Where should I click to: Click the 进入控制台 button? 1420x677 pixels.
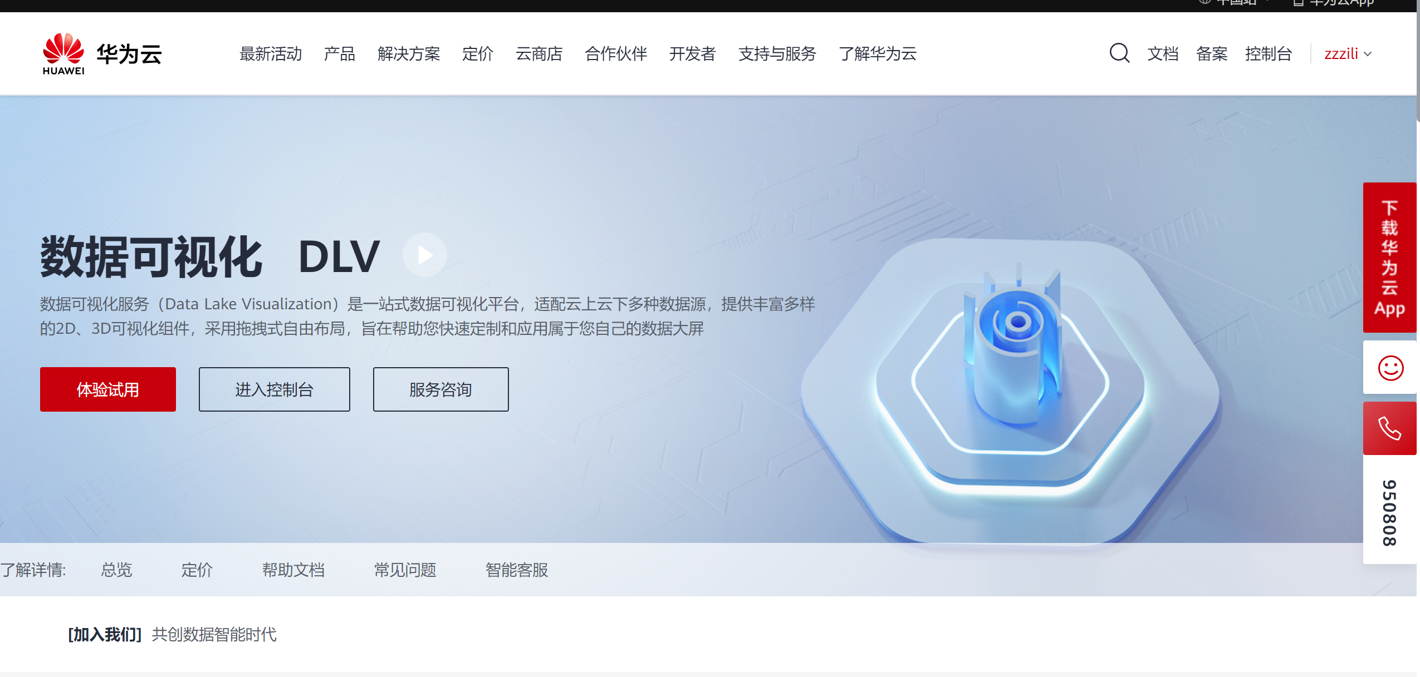pyautogui.click(x=275, y=389)
